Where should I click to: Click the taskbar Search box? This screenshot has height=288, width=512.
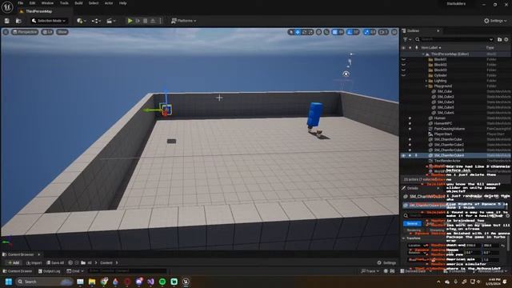point(44,282)
